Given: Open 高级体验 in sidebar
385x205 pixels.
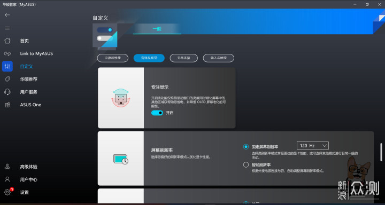Looking at the screenshot, I should 29,167.
